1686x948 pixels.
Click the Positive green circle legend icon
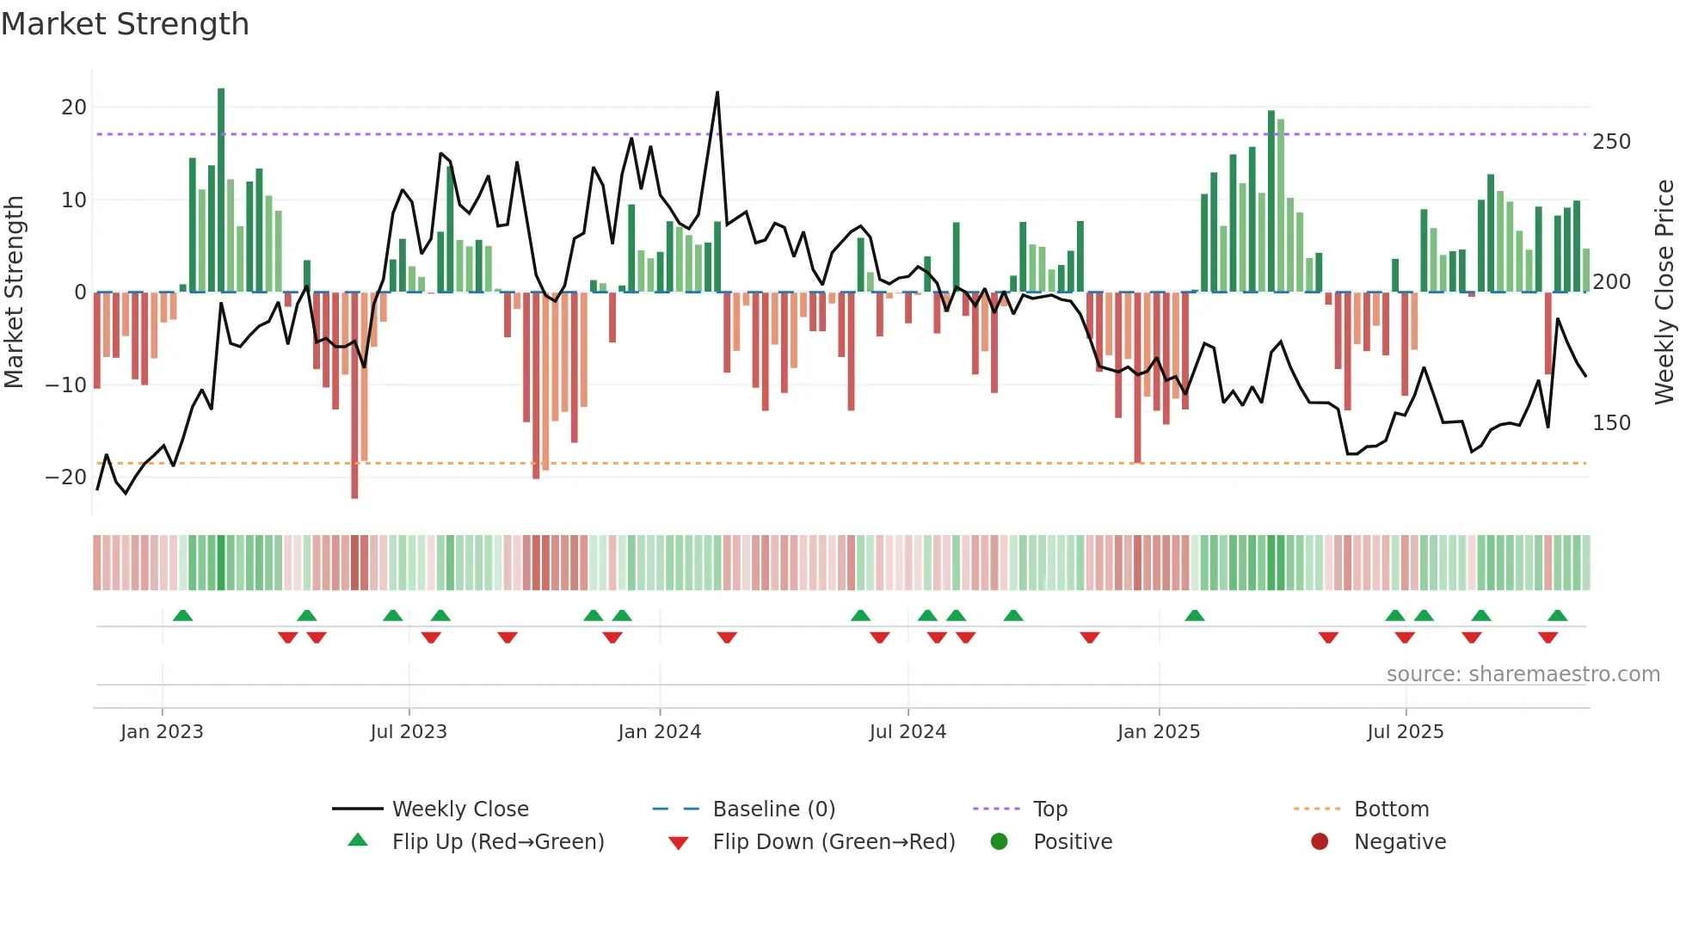click(x=999, y=841)
